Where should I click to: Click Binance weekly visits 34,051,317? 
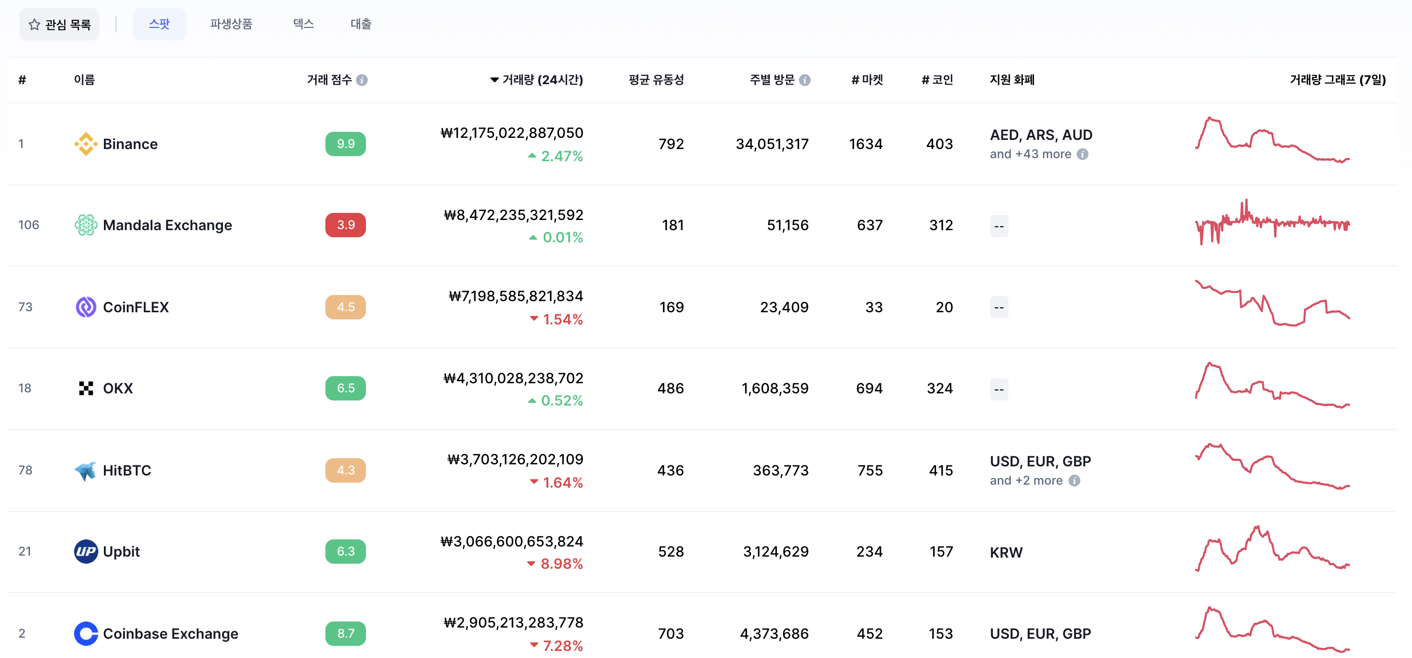(x=772, y=144)
